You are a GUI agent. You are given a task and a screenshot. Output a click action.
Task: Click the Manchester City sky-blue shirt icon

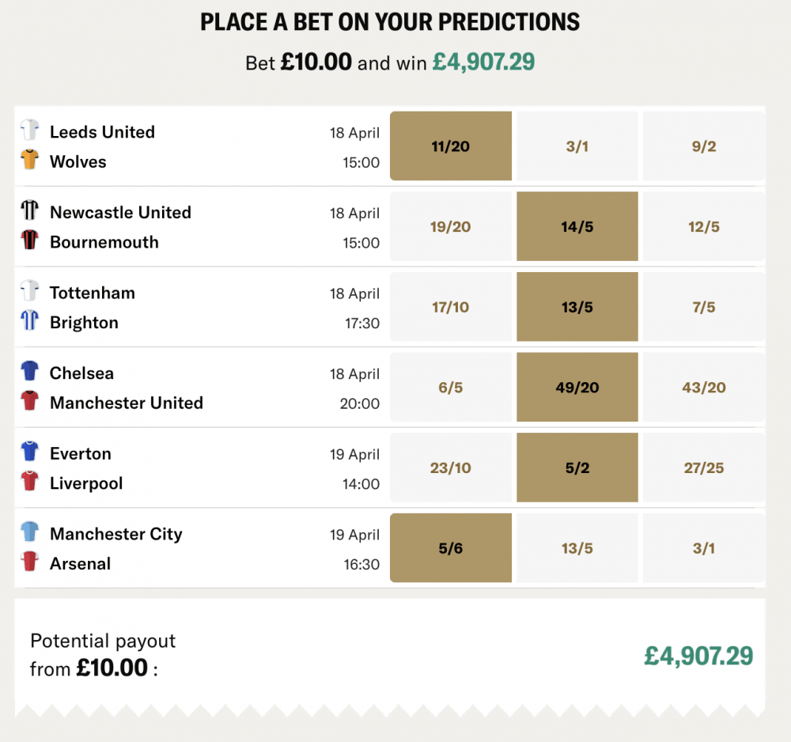pos(29,533)
